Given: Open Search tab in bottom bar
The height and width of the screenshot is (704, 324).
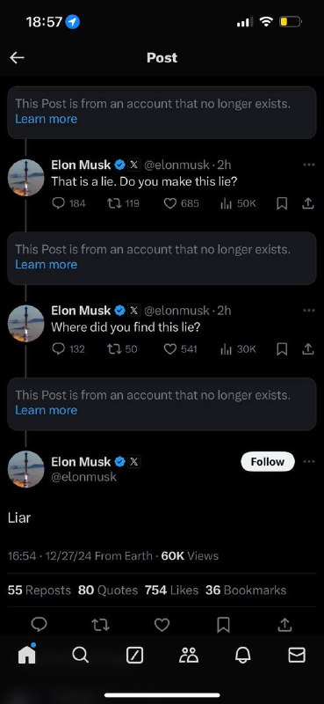Looking at the screenshot, I should 80,656.
